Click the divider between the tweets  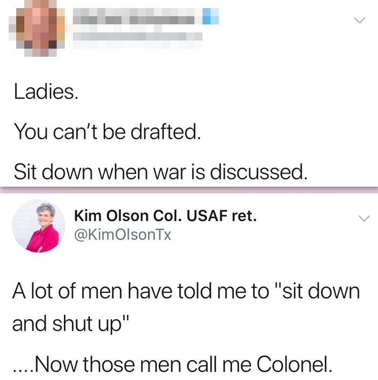tap(189, 190)
